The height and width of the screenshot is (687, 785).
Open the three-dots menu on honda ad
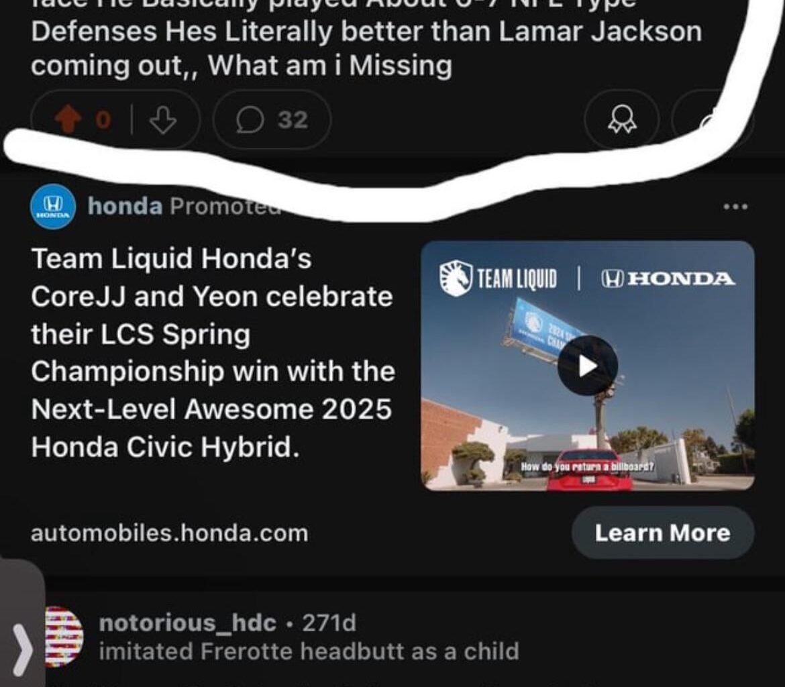point(735,206)
